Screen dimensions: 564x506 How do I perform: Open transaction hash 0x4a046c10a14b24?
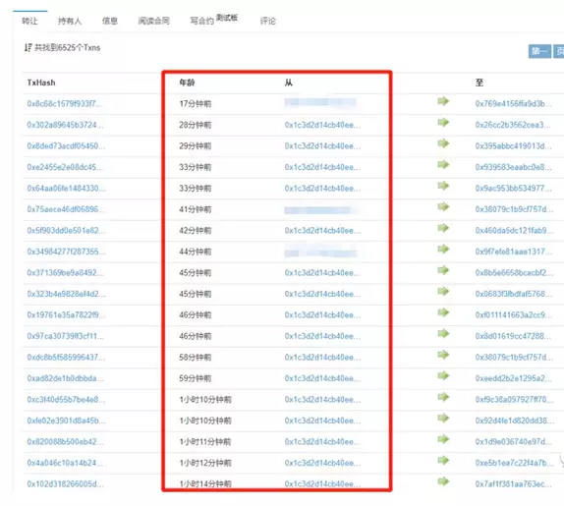point(65,463)
